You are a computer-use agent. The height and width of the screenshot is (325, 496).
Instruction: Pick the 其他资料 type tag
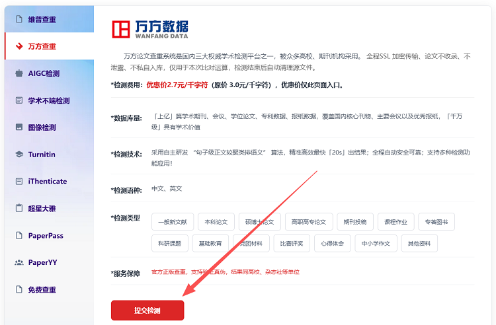tap(419, 244)
